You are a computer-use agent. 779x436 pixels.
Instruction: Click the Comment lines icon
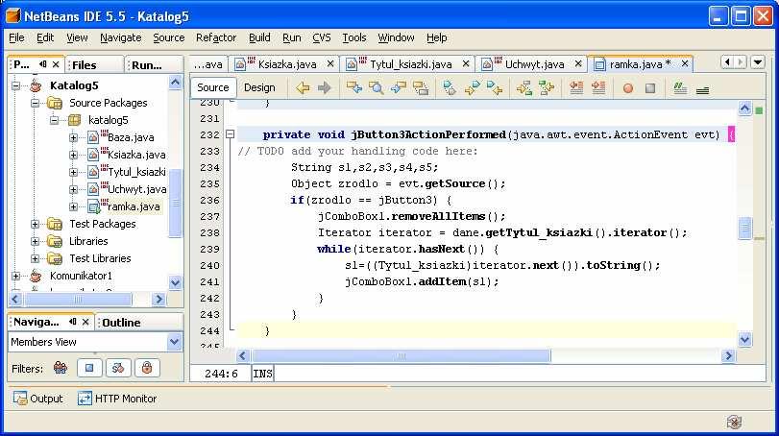680,88
